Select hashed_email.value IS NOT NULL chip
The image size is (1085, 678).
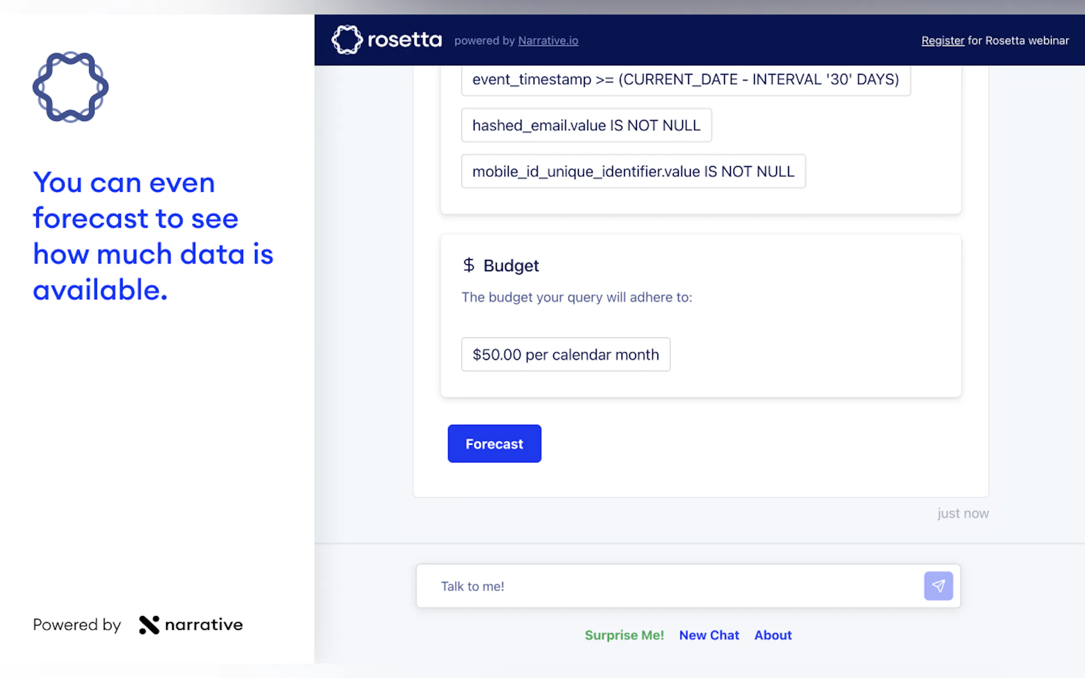586,126
